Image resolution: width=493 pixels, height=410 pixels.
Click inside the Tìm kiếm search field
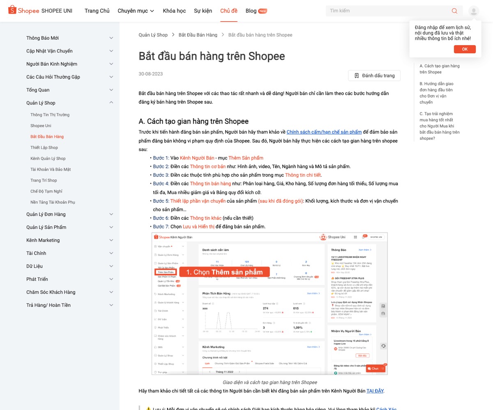[x=388, y=11]
